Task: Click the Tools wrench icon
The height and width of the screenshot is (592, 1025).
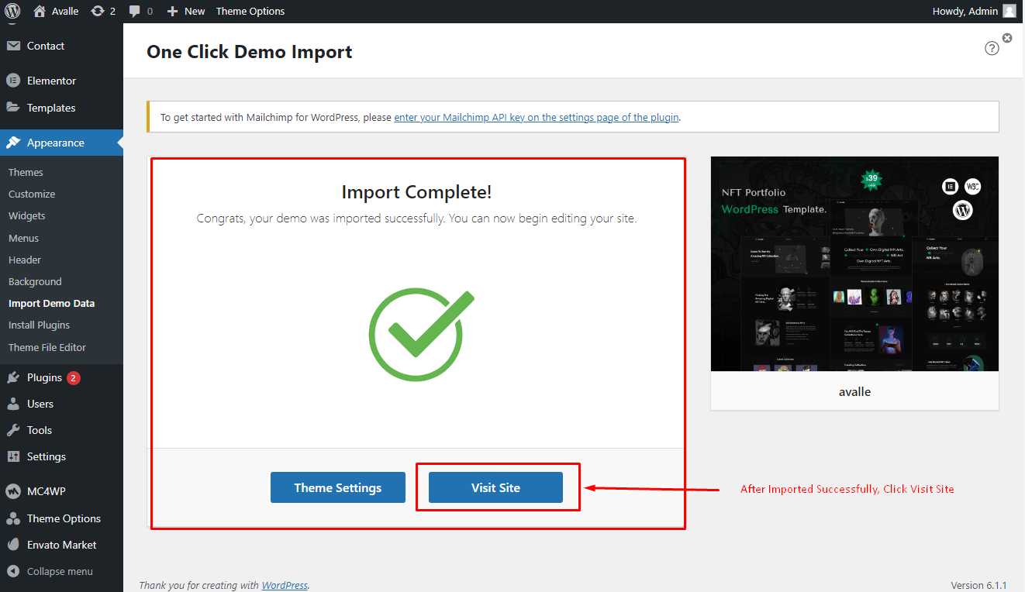Action: (13, 430)
